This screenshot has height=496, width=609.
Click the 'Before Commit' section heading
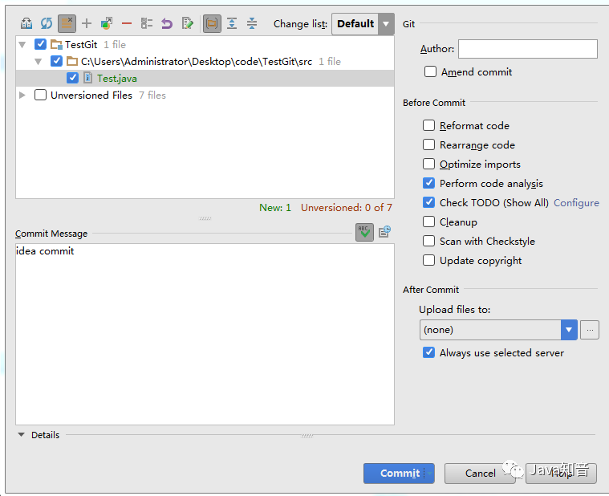pyautogui.click(x=434, y=103)
